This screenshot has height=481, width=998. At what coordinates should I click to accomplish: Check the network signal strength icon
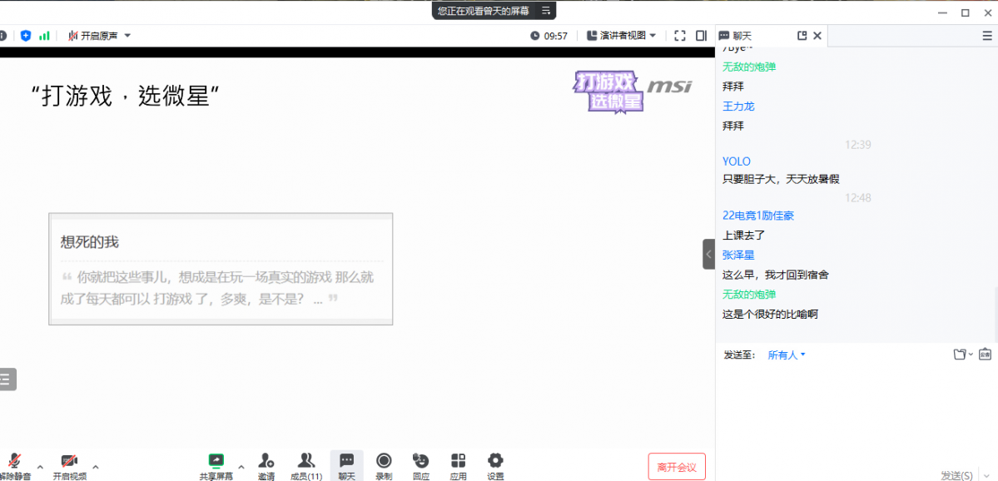[44, 36]
